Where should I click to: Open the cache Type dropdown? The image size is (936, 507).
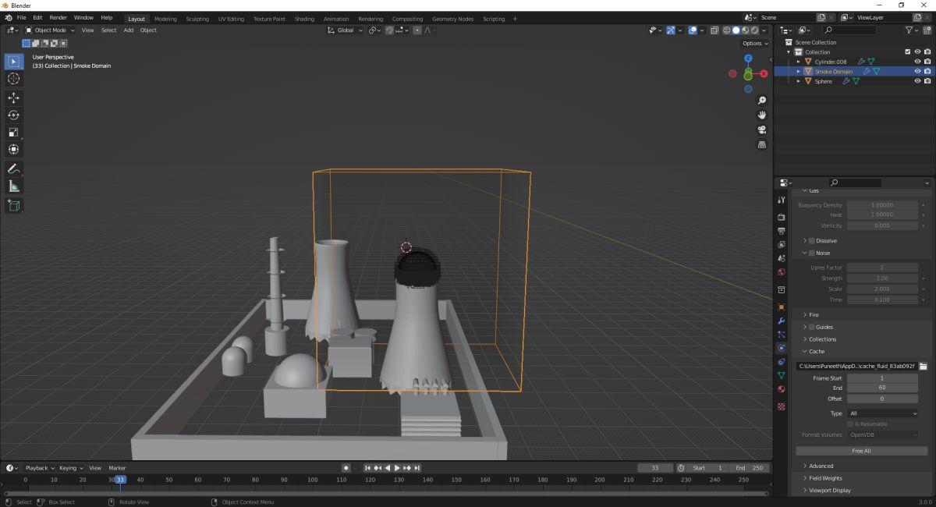pyautogui.click(x=883, y=413)
